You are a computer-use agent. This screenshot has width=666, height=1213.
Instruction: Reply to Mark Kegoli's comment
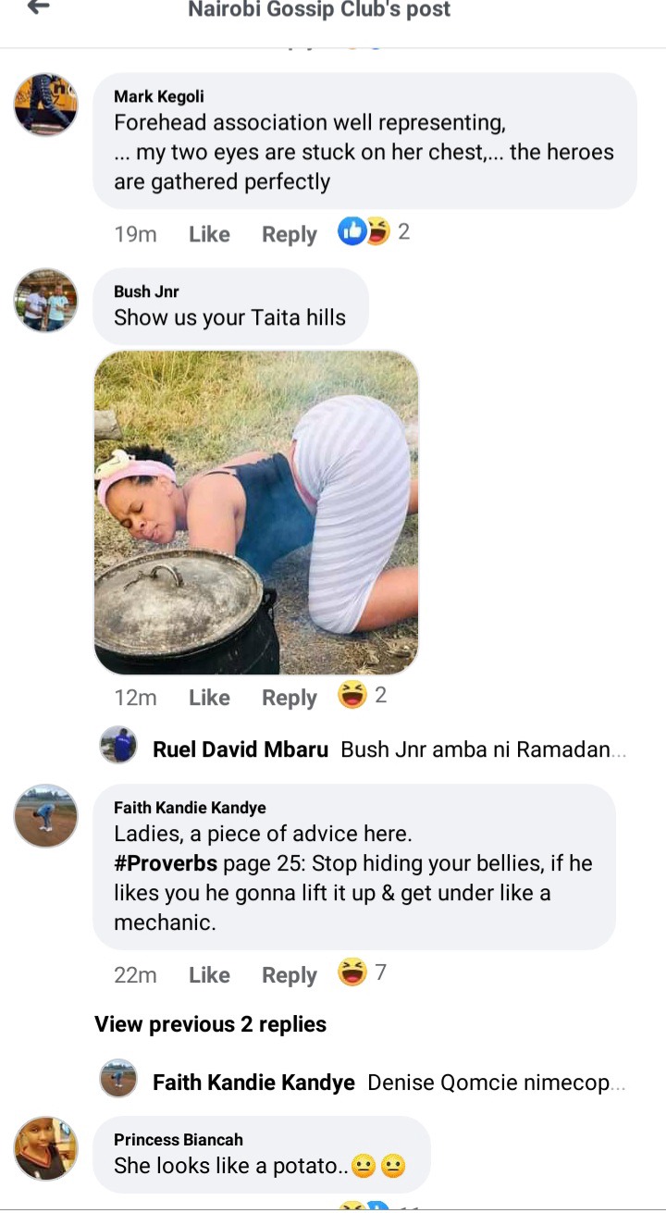(x=290, y=235)
